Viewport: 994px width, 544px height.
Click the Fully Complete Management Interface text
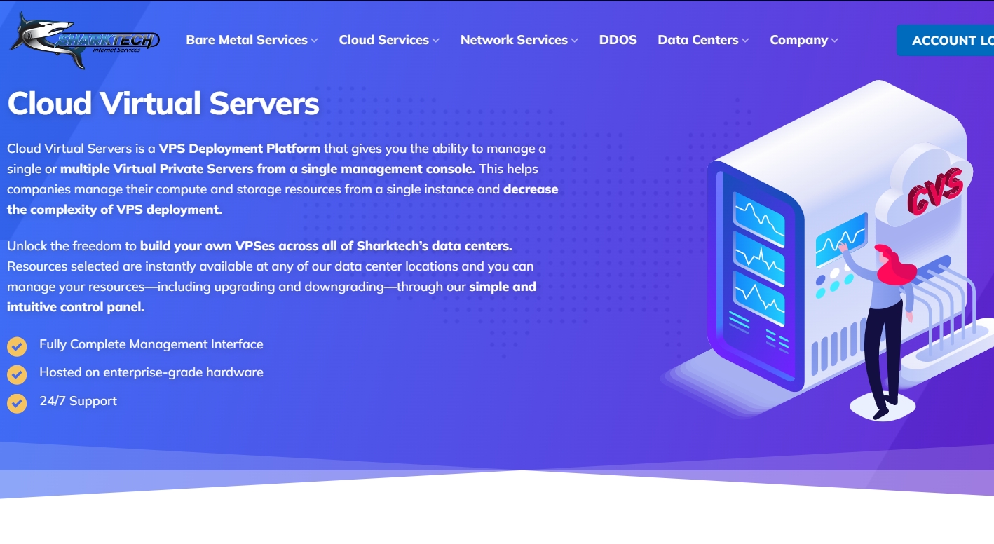(151, 344)
